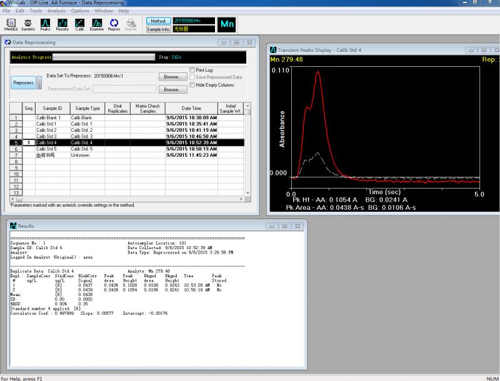The width and height of the screenshot is (500, 381).
Task: Click the Mn element indicator
Action: tap(227, 24)
